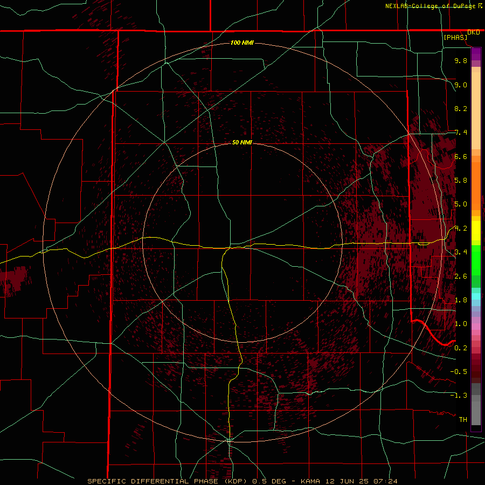Click the 1.0 legend value

click(461, 324)
